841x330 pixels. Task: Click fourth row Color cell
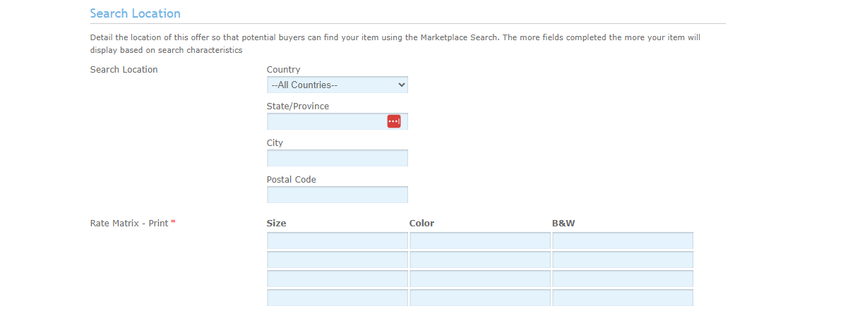pos(479,298)
